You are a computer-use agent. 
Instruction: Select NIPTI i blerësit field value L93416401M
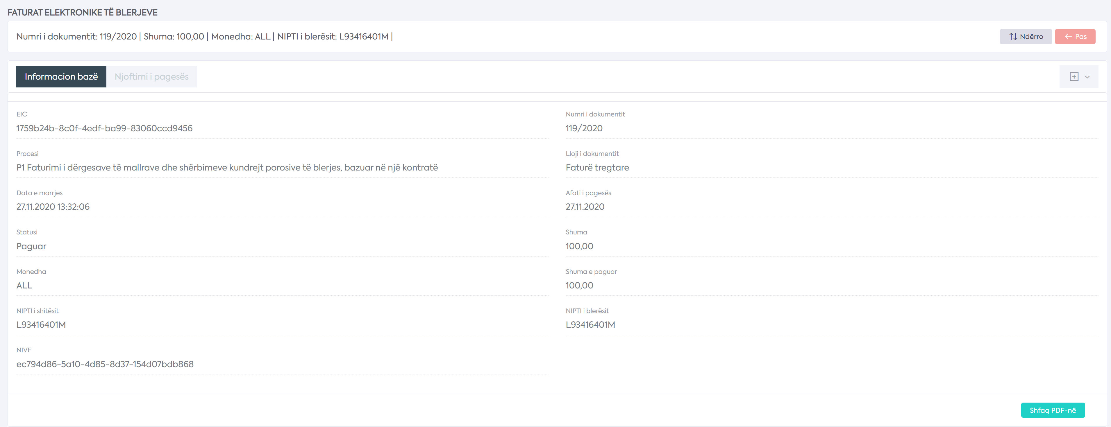click(590, 325)
